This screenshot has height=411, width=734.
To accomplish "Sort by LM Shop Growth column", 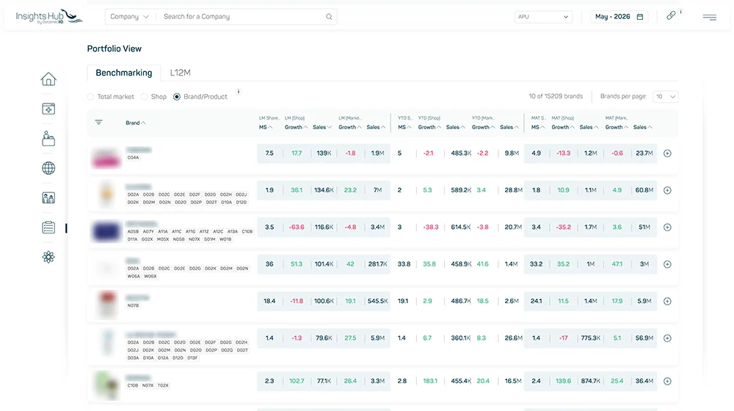I will tap(296, 127).
